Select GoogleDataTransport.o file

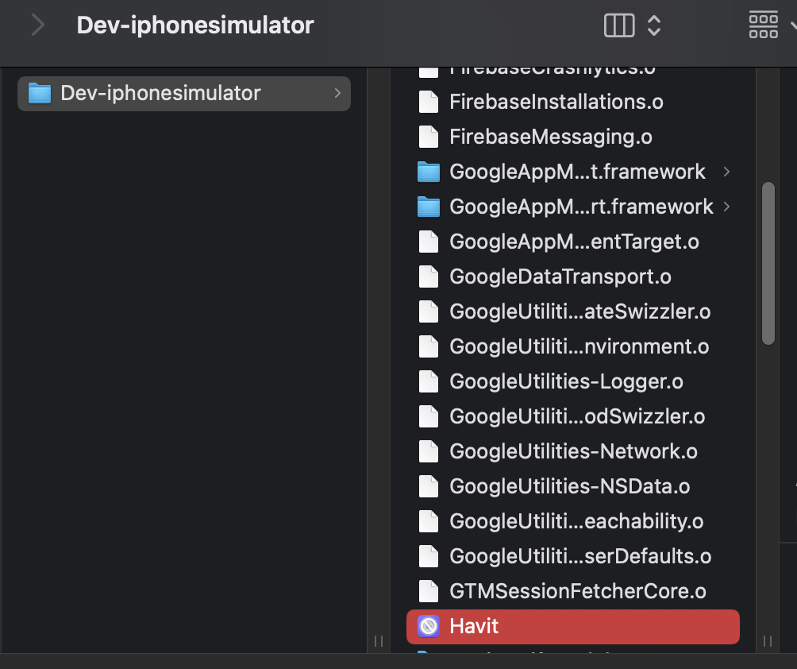[x=573, y=276]
